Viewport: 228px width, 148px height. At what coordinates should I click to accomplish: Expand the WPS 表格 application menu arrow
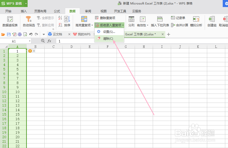26,4
